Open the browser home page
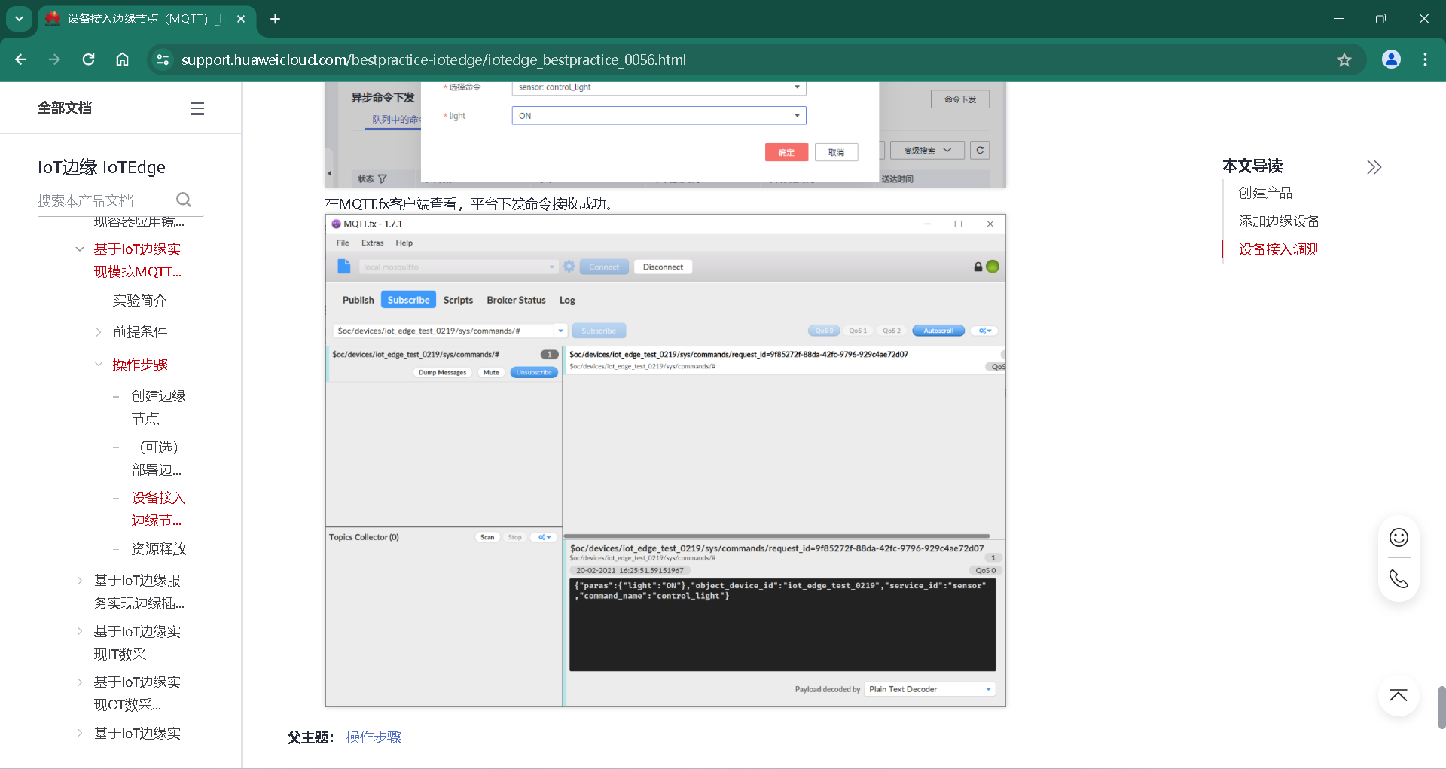Screen dimensions: 1446x769 point(122,60)
